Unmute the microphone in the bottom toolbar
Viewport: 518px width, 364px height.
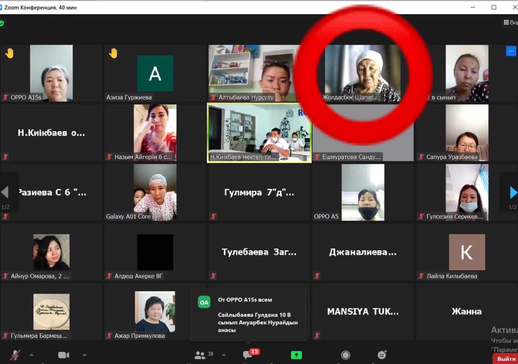[x=15, y=355]
